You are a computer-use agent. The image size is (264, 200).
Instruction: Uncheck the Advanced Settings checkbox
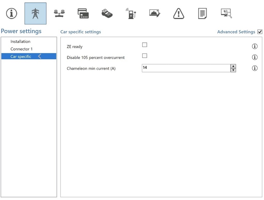(260, 32)
